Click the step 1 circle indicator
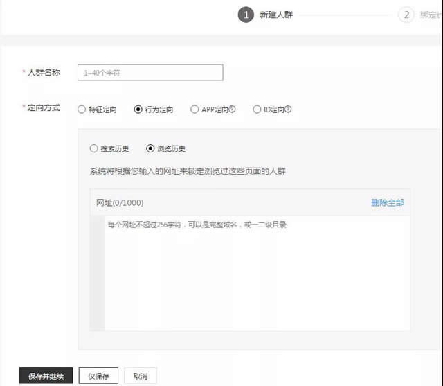Viewport: 443px width, 386px height. tap(245, 15)
